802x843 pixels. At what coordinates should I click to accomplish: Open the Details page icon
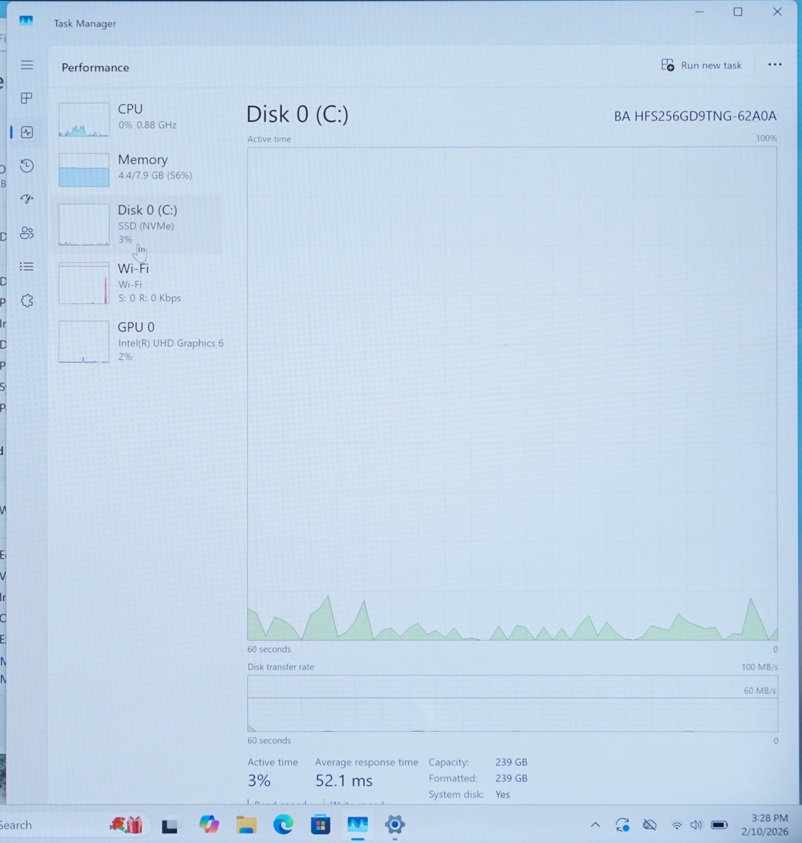27,267
